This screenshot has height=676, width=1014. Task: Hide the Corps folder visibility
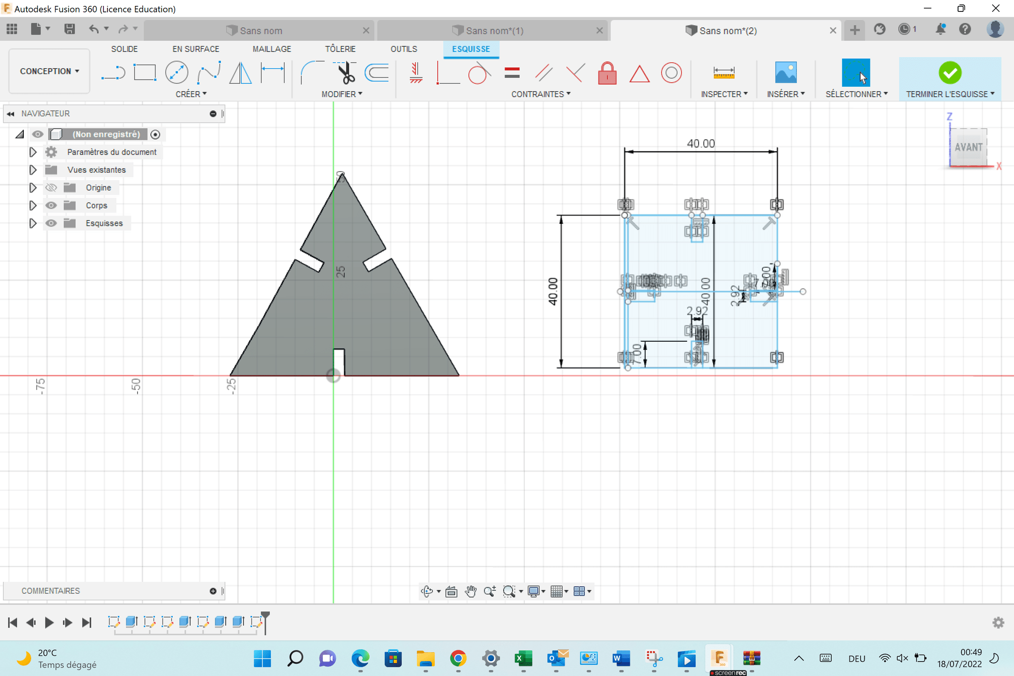click(x=51, y=206)
